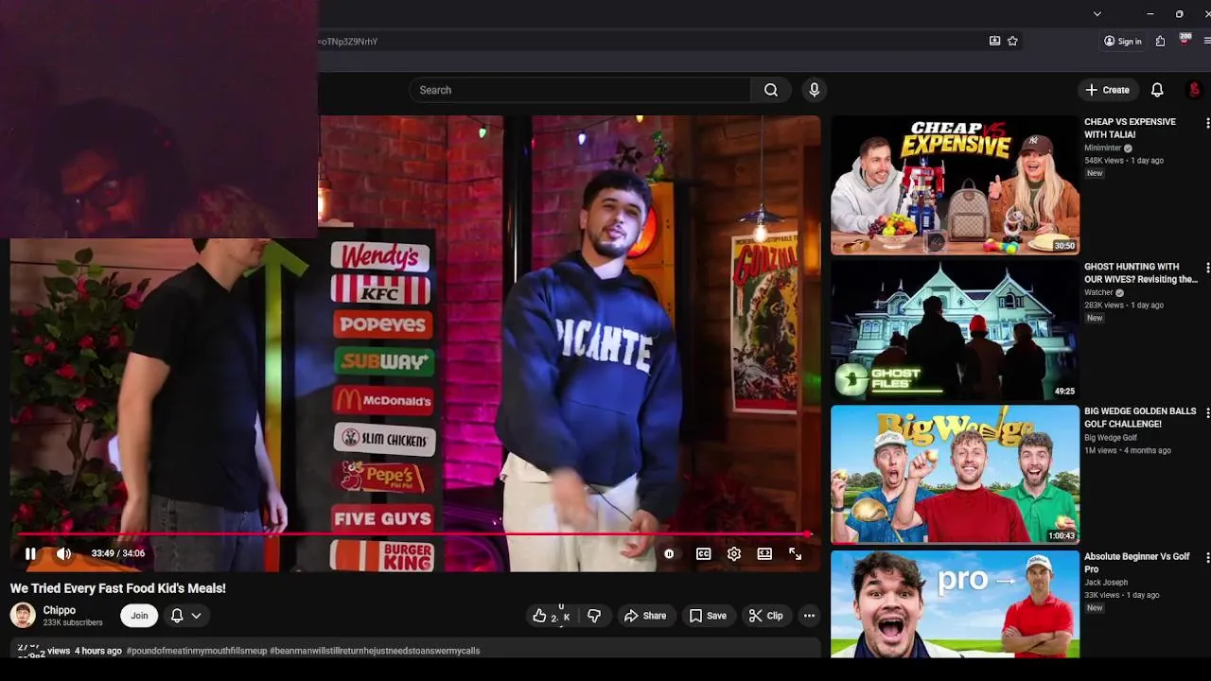Open the browser hamburger menu
1211x681 pixels.
(1207, 42)
